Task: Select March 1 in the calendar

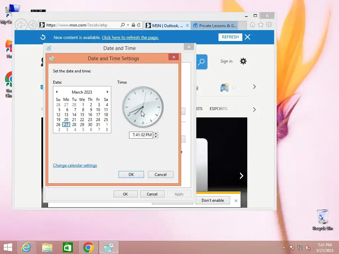Action: coord(83,105)
